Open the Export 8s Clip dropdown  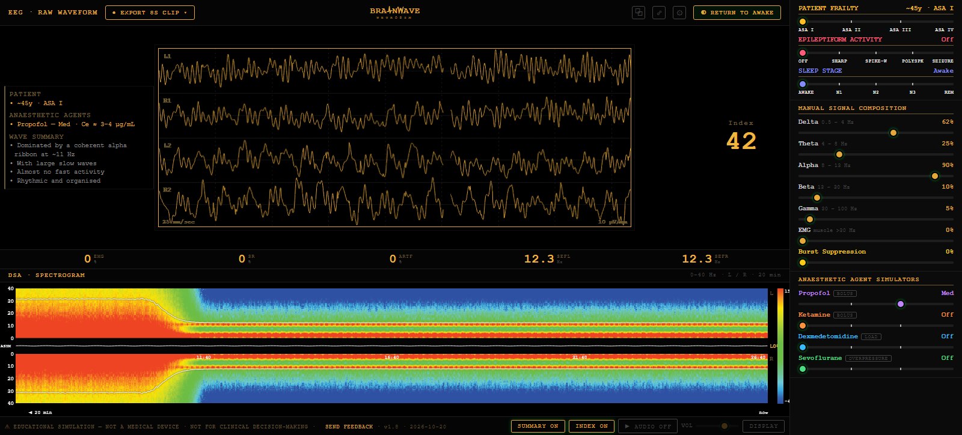[150, 13]
